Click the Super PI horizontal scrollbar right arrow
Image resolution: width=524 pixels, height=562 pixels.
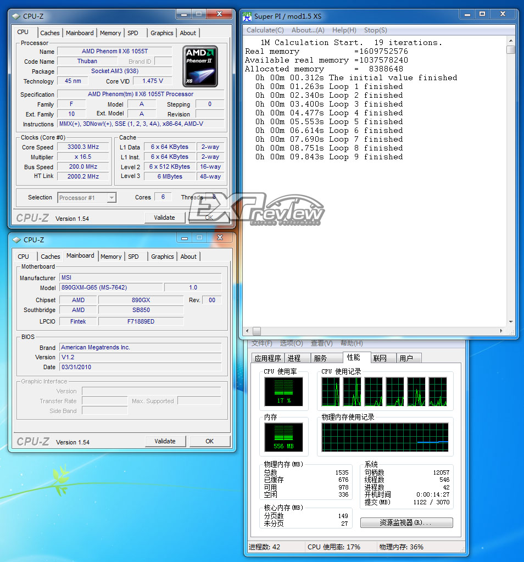[501, 331]
